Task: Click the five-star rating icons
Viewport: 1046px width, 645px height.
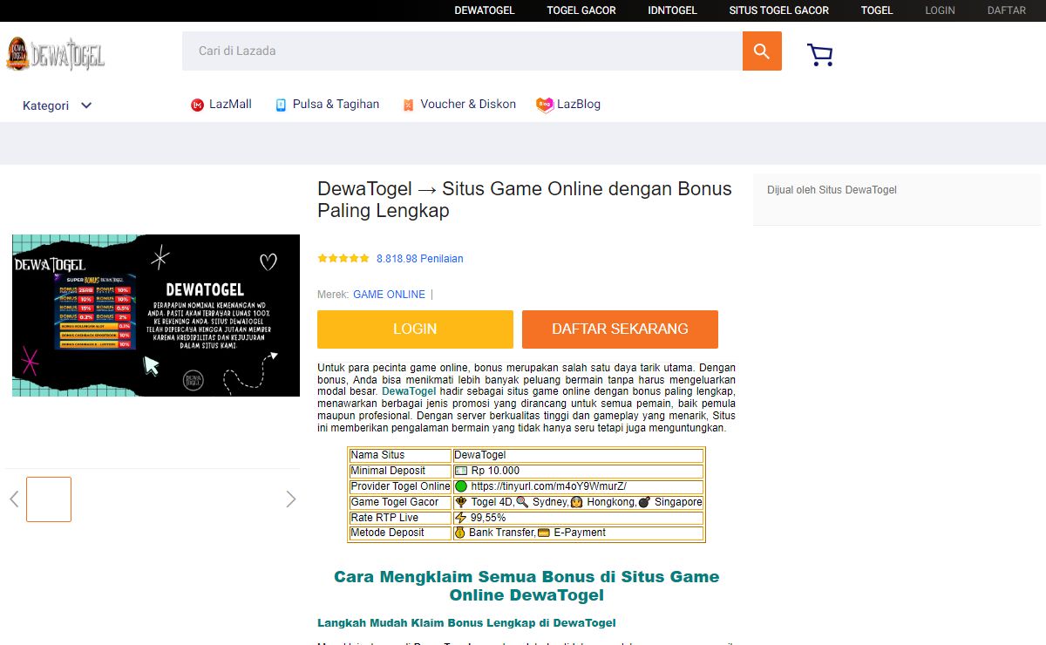Action: coord(343,259)
